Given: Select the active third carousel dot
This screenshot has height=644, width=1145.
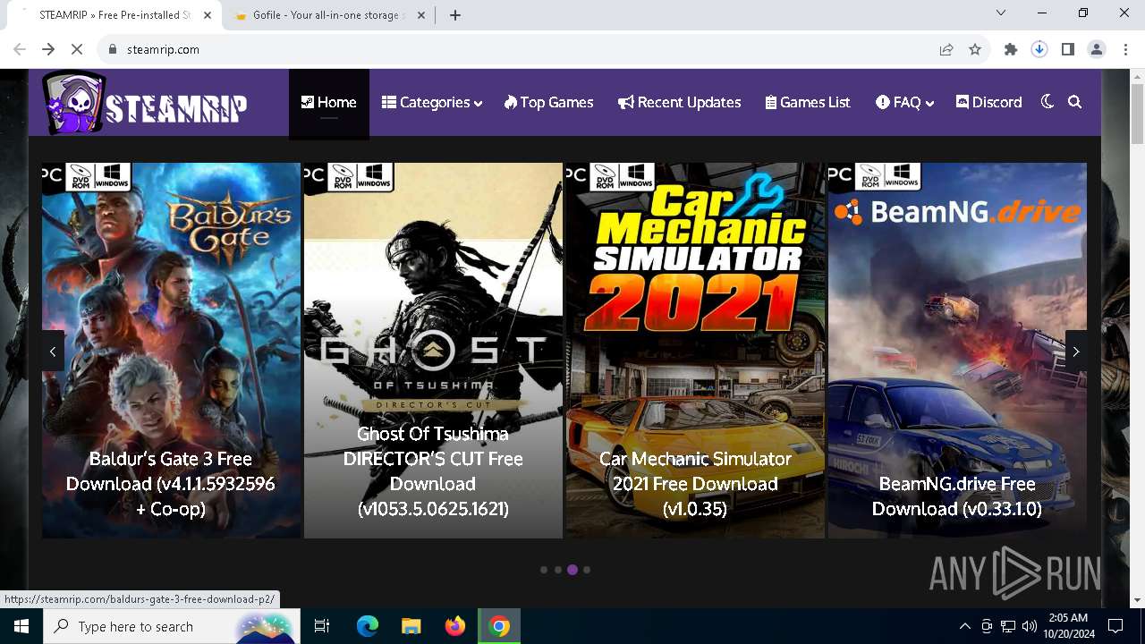Looking at the screenshot, I should pyautogui.click(x=572, y=570).
